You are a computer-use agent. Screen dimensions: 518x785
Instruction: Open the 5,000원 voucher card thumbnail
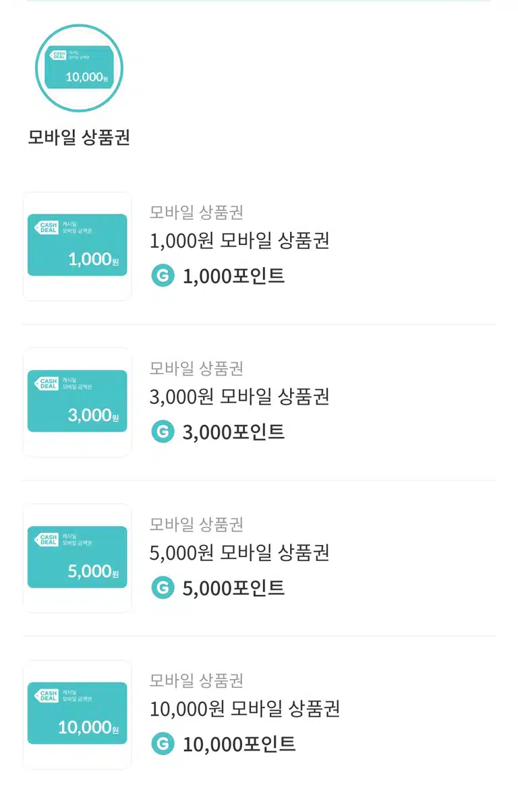[77, 558]
